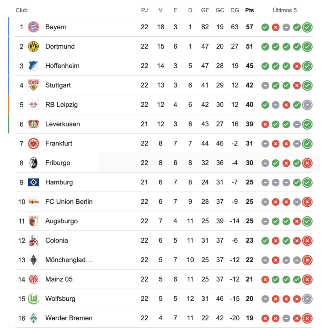Click Bayern's most recent win indicator
Viewport: 330px width, 328px height.
tap(307, 27)
